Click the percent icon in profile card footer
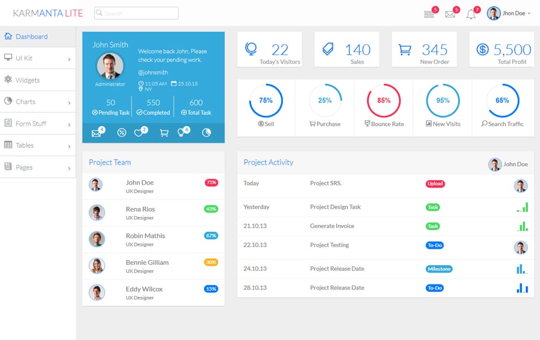Viewport: 540px width, 340px height. click(x=122, y=133)
